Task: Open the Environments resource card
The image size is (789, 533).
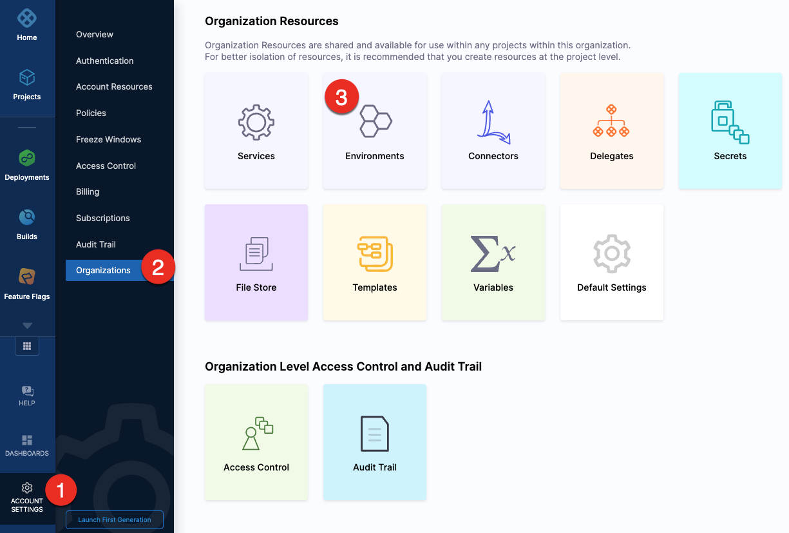Action: pos(375,131)
